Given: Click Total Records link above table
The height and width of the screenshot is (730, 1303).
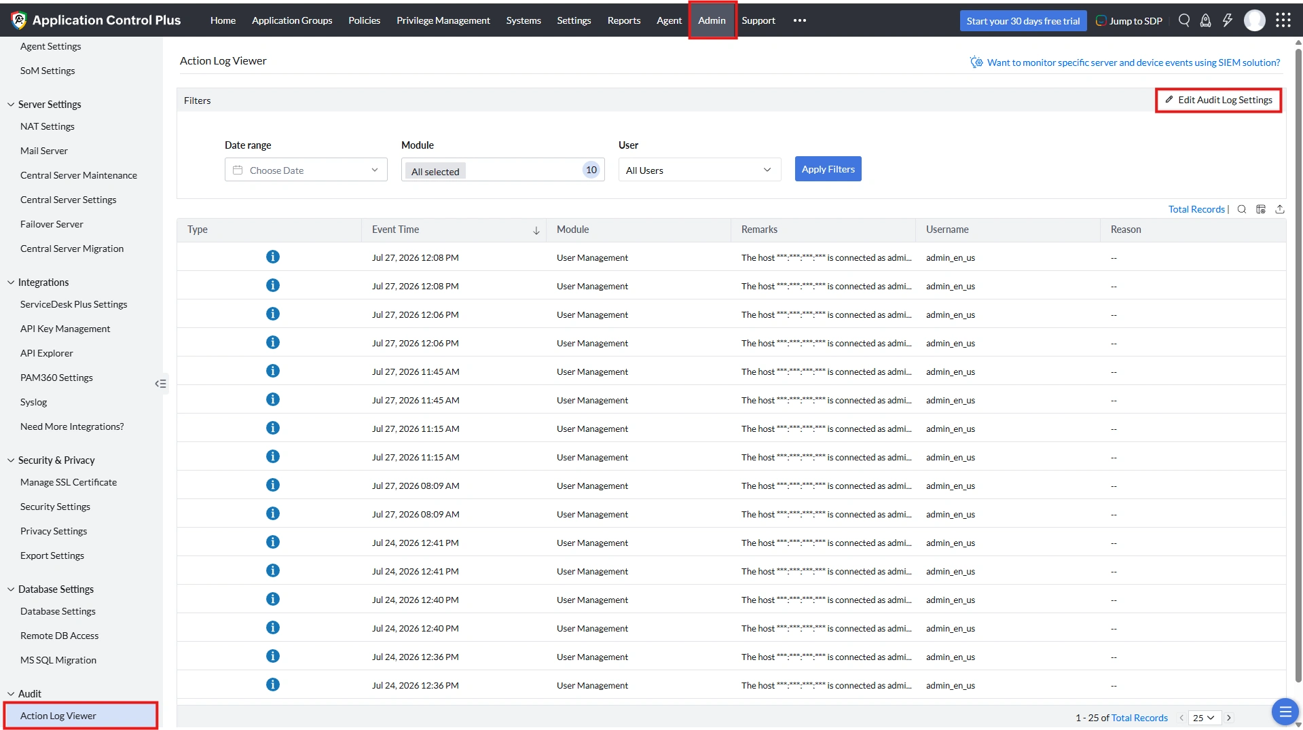Looking at the screenshot, I should point(1196,209).
